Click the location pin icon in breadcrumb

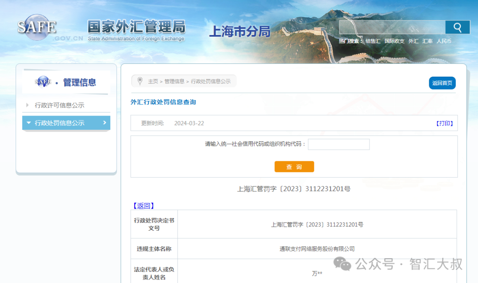pos(140,81)
